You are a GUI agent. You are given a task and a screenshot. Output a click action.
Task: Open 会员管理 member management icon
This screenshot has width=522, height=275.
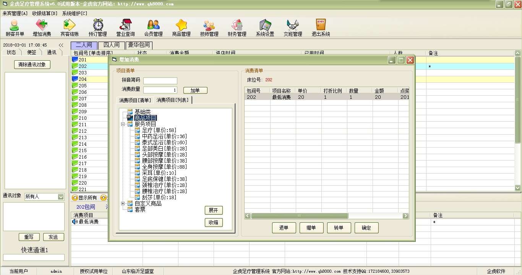(x=153, y=28)
